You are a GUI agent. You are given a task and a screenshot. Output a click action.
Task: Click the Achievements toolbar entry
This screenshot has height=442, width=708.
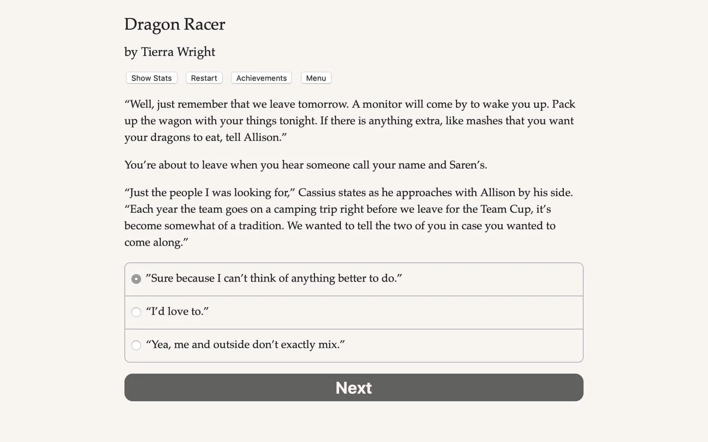[x=261, y=78]
